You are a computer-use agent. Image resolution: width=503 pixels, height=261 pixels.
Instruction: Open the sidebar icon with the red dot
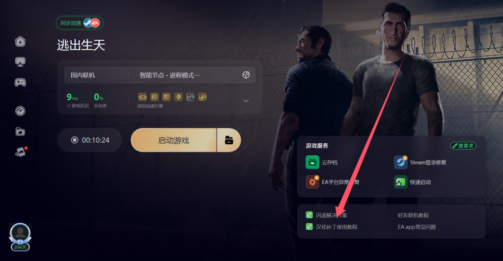pyautogui.click(x=21, y=152)
